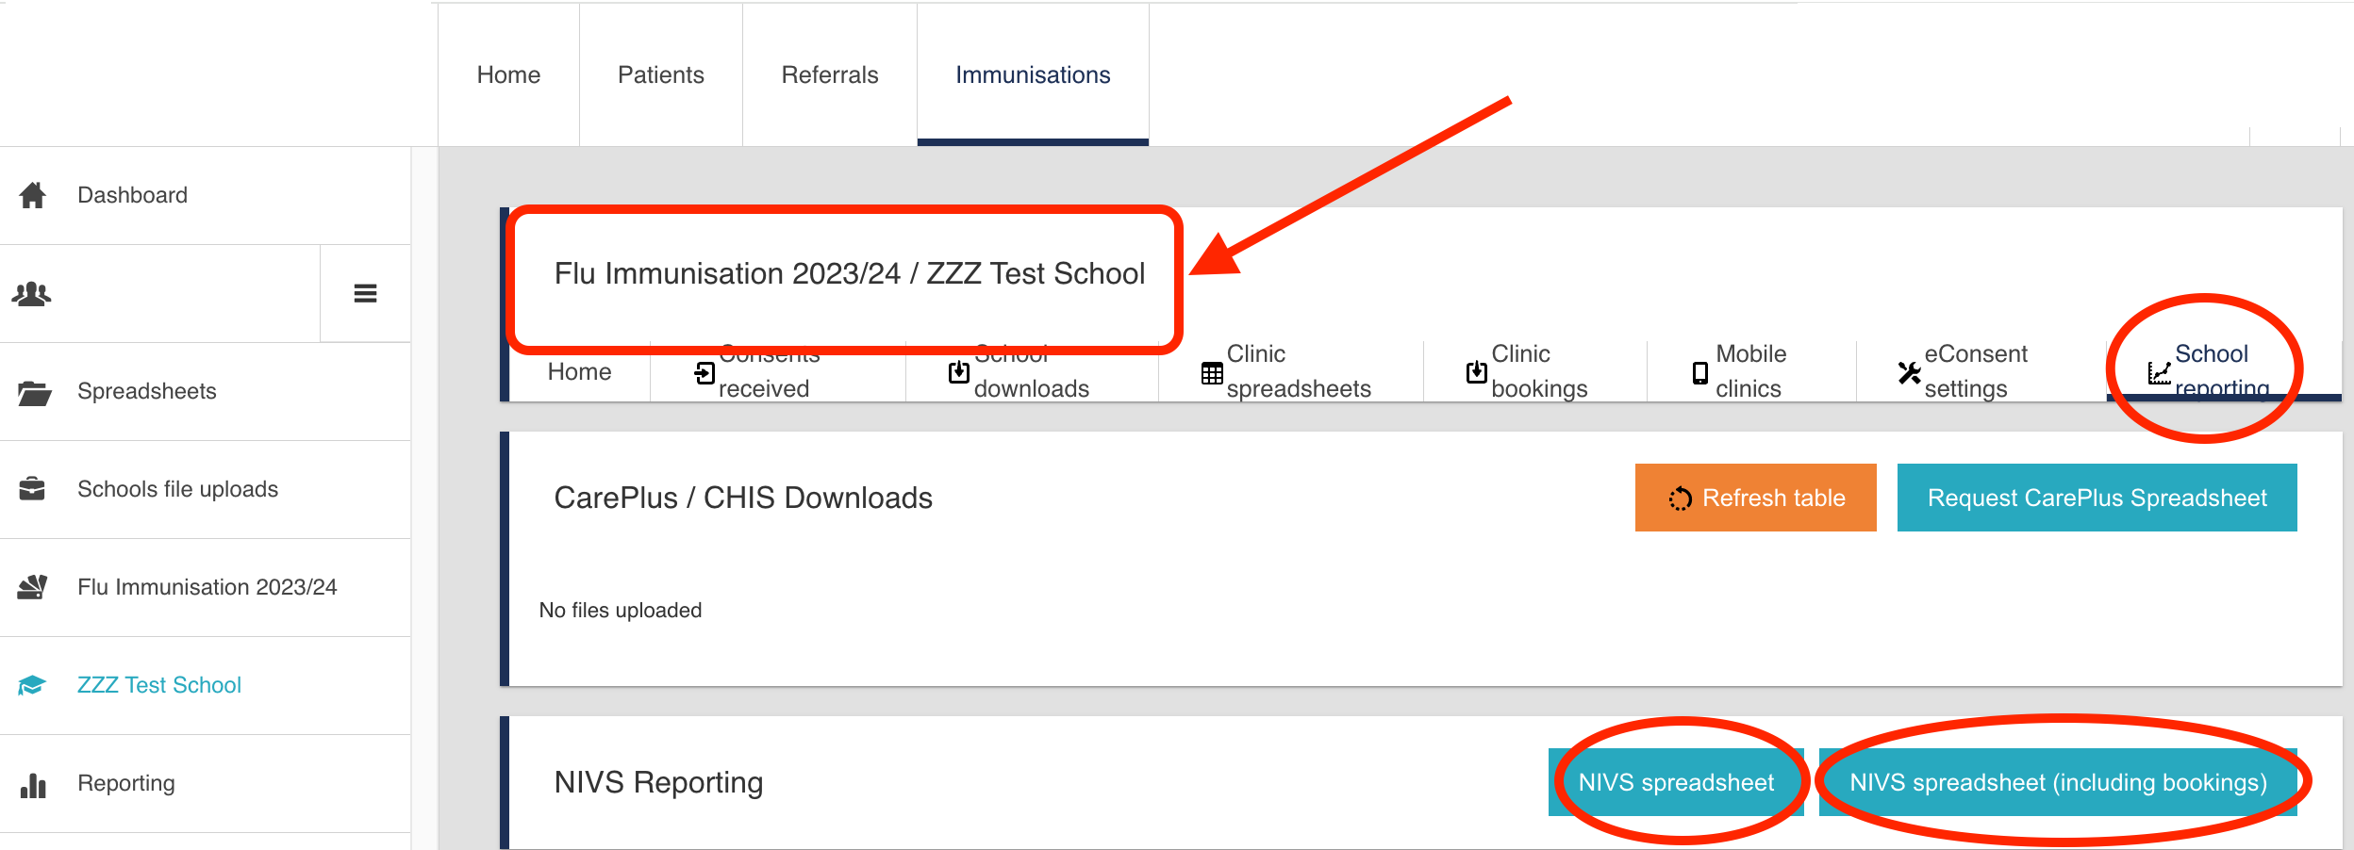The image size is (2354, 850).
Task: Click the Reporting bar chart icon
Action: tap(33, 784)
